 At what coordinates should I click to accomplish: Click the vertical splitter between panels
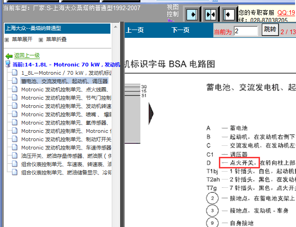pos(122,125)
